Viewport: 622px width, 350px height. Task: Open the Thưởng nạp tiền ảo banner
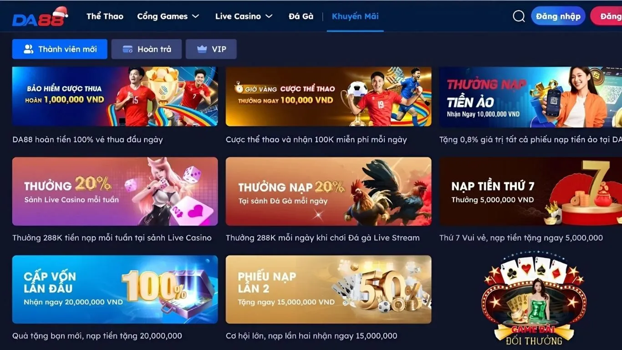coord(530,97)
